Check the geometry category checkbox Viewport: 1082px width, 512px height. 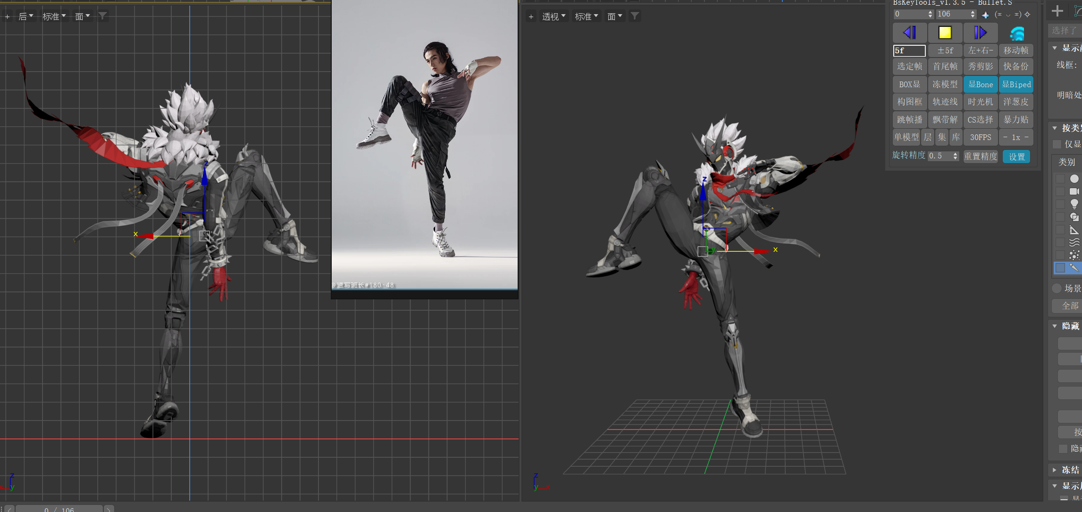click(x=1060, y=179)
